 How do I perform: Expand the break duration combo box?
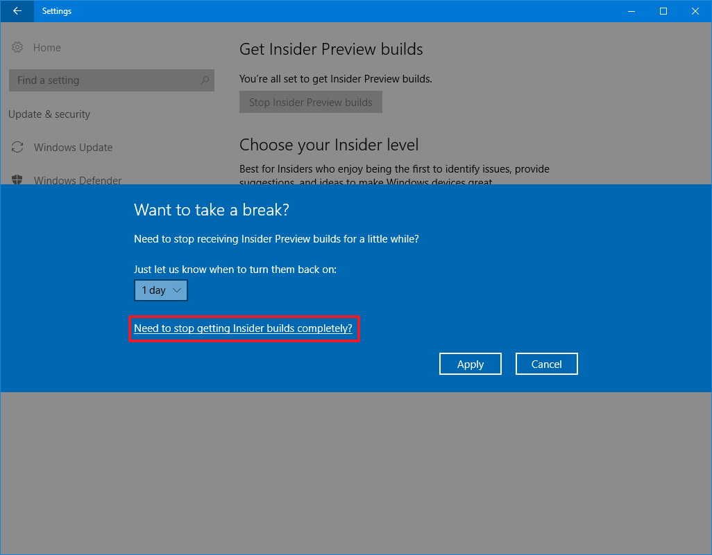pyautogui.click(x=160, y=290)
